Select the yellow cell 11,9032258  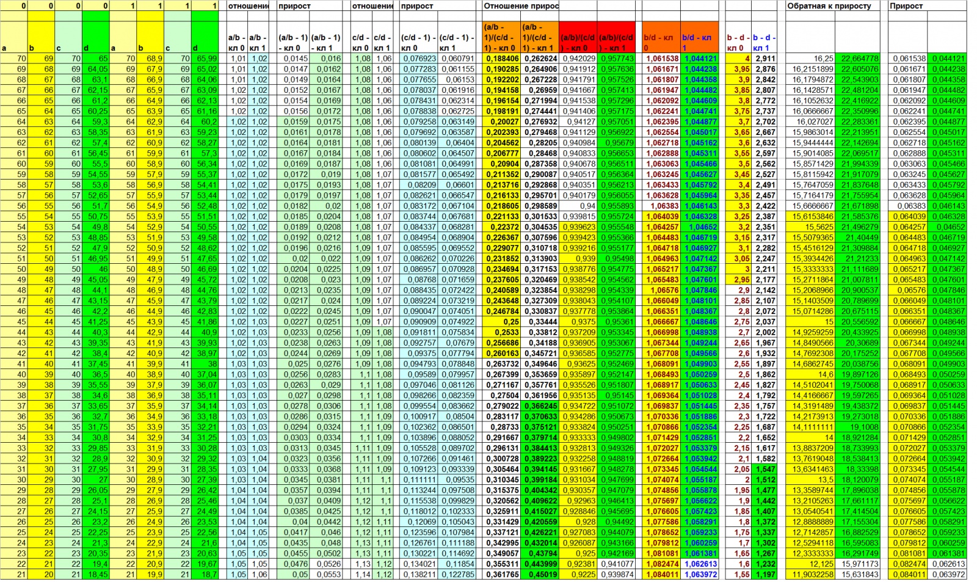810,574
